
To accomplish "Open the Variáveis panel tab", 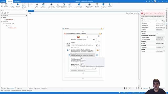I will tap(30, 88).
